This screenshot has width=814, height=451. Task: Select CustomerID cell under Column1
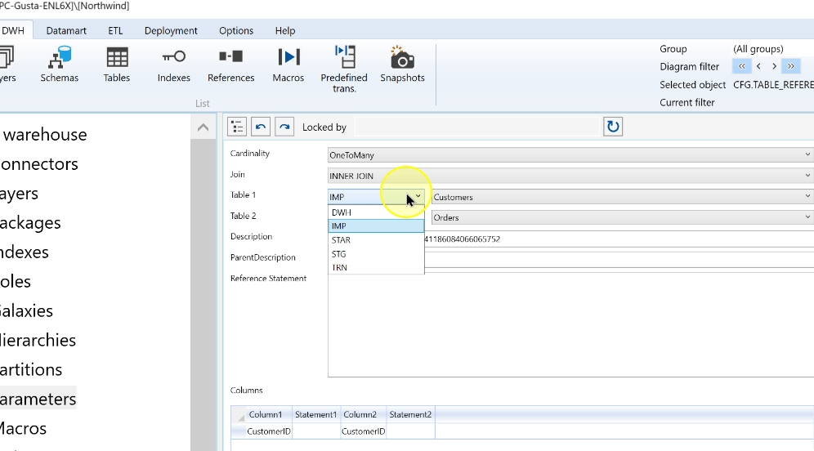click(269, 431)
